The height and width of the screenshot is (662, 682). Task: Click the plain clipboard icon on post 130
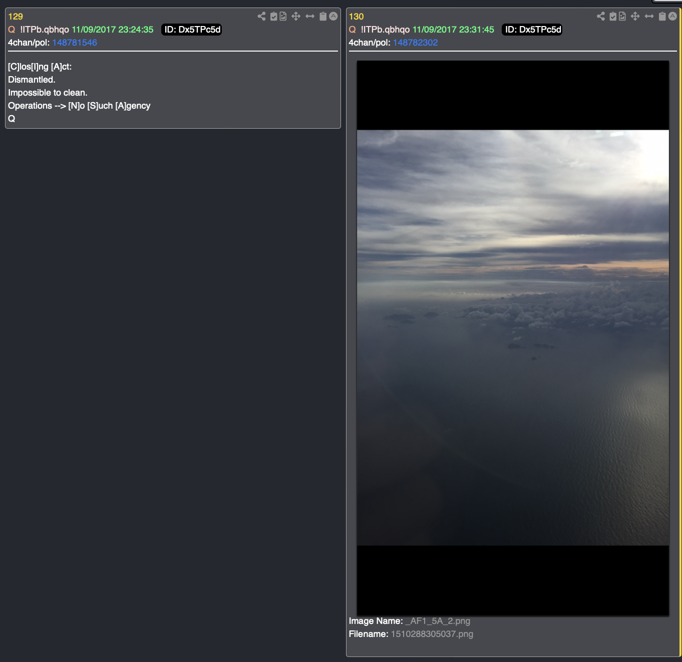click(x=662, y=17)
